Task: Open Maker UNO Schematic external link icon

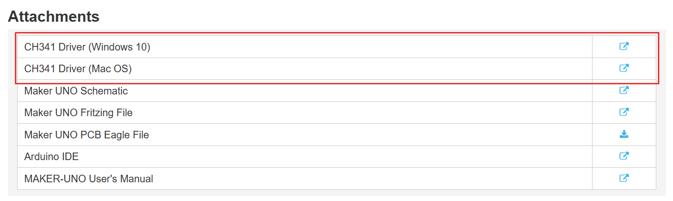Action: tap(624, 90)
